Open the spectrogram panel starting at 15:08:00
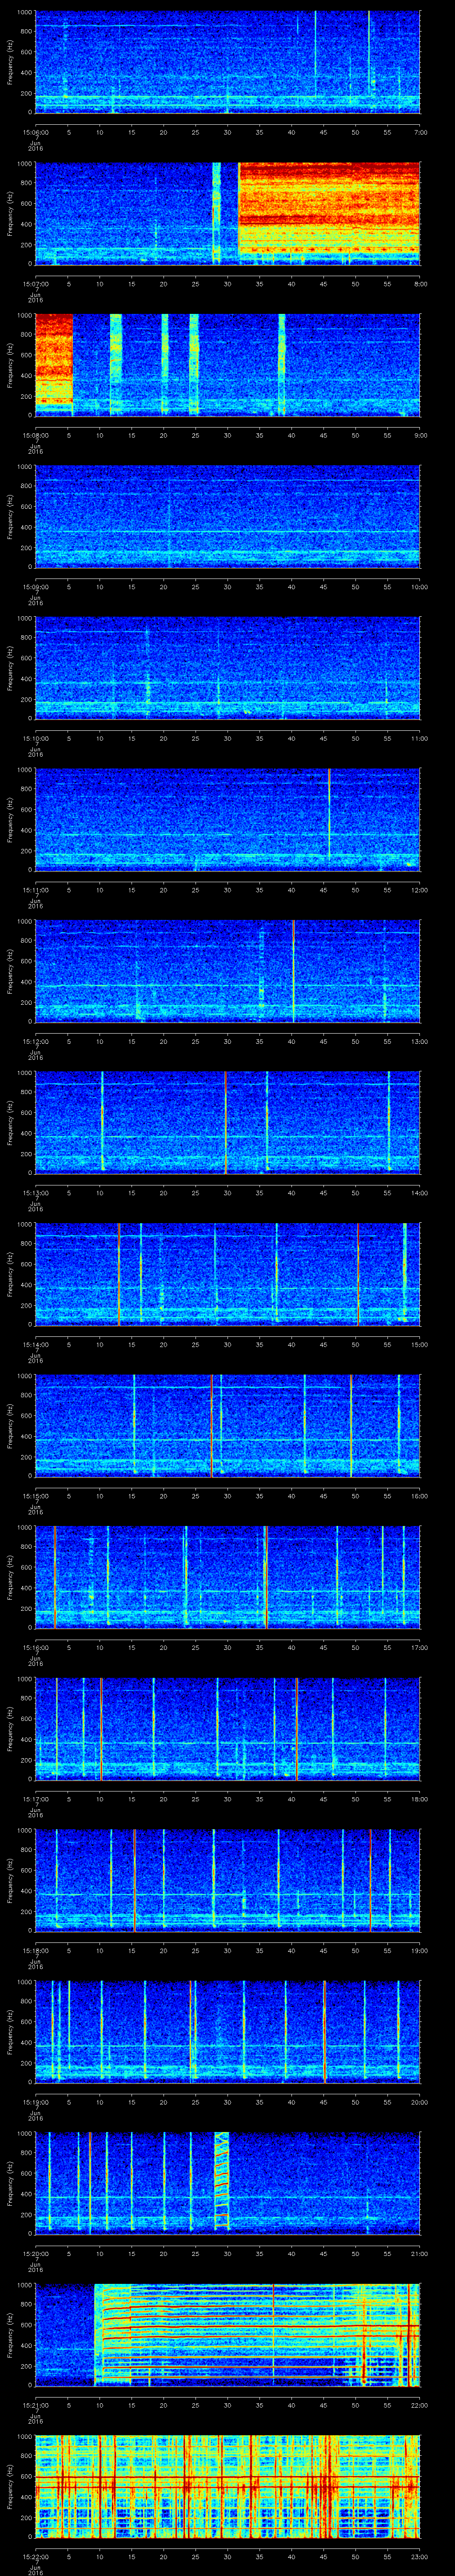This screenshot has width=455, height=2576. 227,364
